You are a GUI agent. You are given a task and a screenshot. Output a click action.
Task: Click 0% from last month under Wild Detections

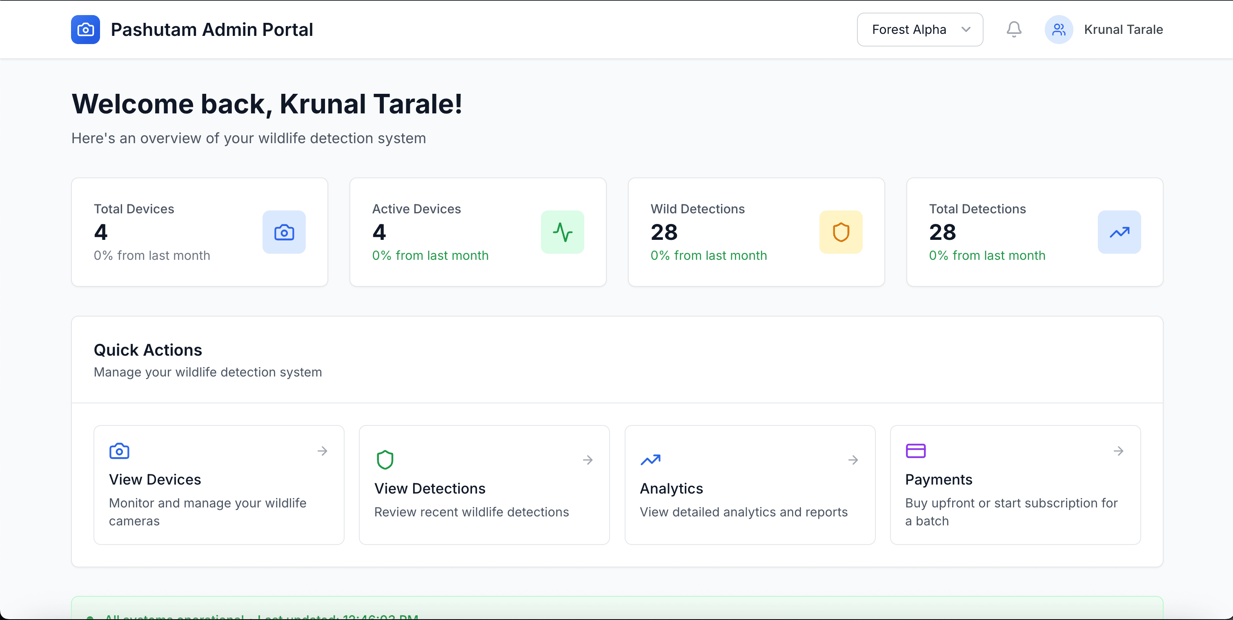[709, 255]
